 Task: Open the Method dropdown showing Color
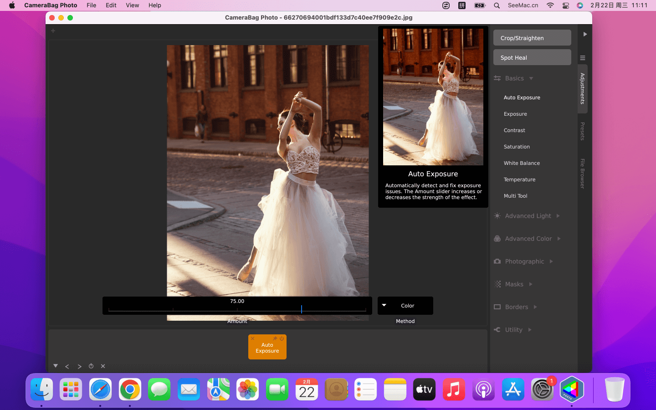tap(405, 306)
